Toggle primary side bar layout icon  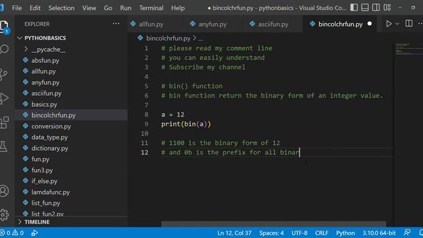(x=354, y=7)
